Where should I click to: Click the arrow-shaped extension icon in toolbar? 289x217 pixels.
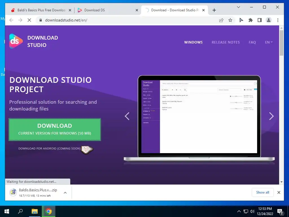[x=241, y=20]
